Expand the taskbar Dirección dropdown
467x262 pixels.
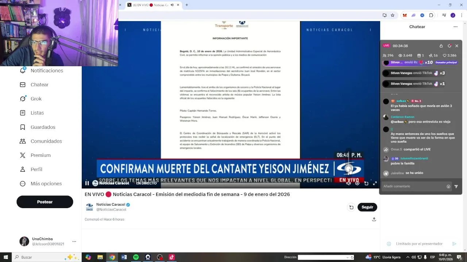[x=347, y=257]
